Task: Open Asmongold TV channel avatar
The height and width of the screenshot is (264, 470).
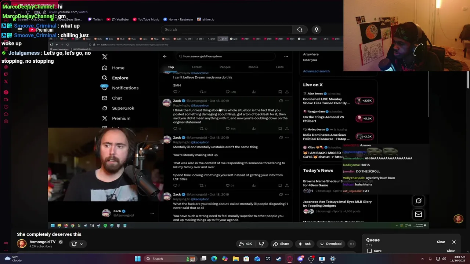Action: [x=22, y=244]
